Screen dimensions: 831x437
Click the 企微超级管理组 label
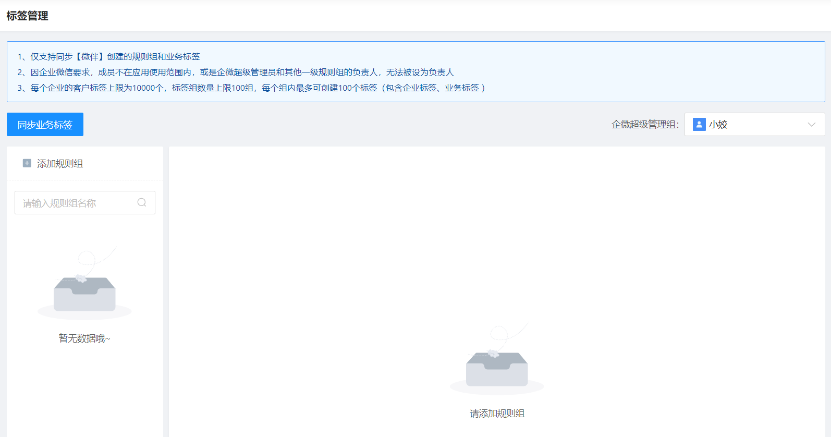tap(645, 125)
